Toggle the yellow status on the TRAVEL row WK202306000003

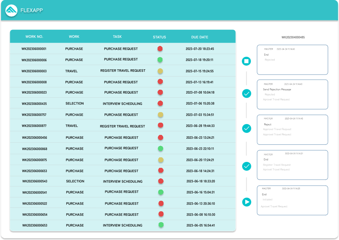click(160, 71)
